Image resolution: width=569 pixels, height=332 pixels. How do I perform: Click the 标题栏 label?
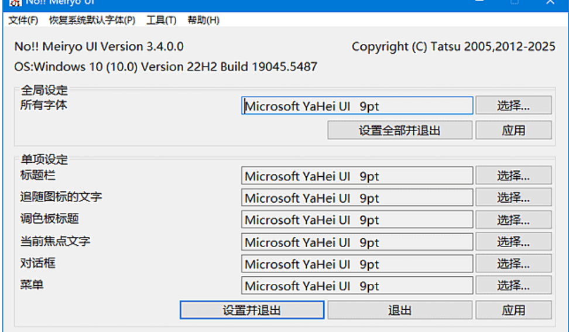[37, 175]
